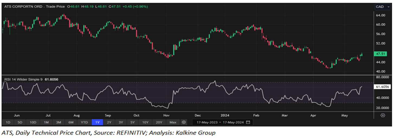Viewport: 394px width, 139px height.
Task: Open the time range settings gear icon
Action: pyautogui.click(x=184, y=122)
